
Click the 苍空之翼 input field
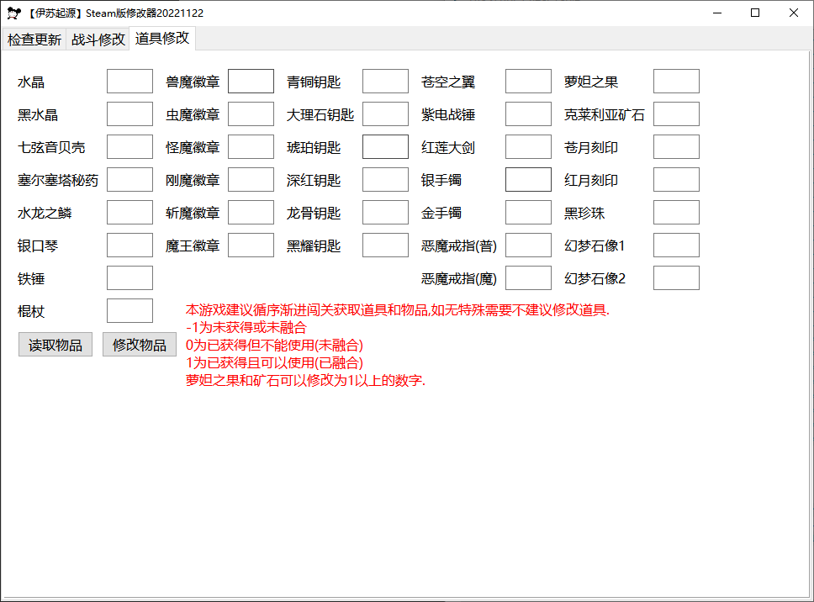[x=527, y=81]
